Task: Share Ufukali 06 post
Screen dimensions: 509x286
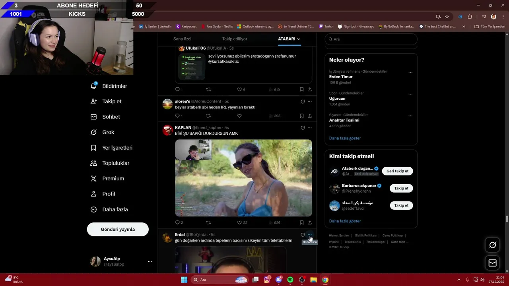Action: (310, 89)
